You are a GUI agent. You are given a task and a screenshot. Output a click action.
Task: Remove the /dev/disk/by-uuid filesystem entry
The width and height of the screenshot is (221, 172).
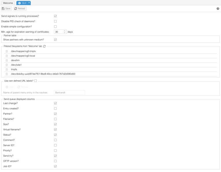point(7,74)
